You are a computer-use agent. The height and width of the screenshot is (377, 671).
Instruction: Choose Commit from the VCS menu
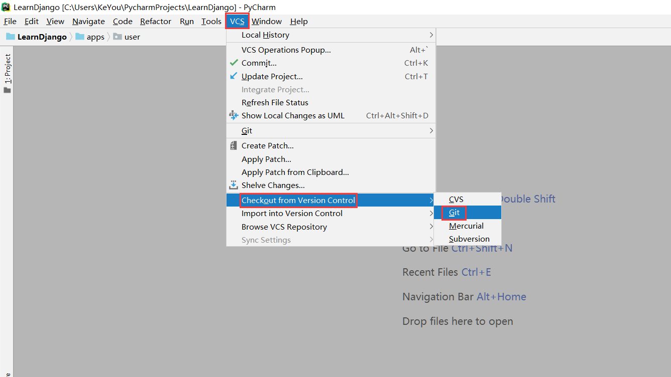(331, 63)
